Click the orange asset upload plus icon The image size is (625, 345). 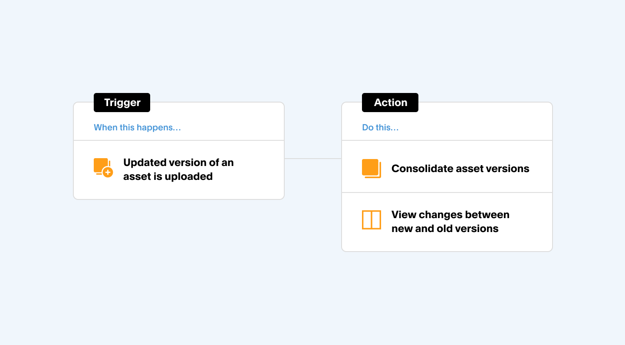103,168
